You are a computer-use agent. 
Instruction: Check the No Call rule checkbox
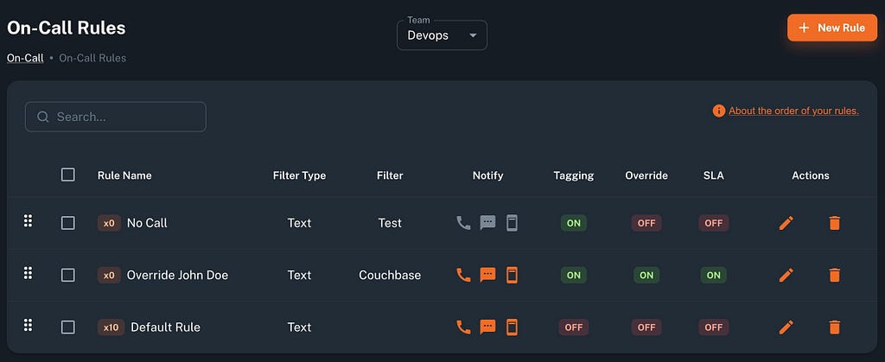(67, 223)
